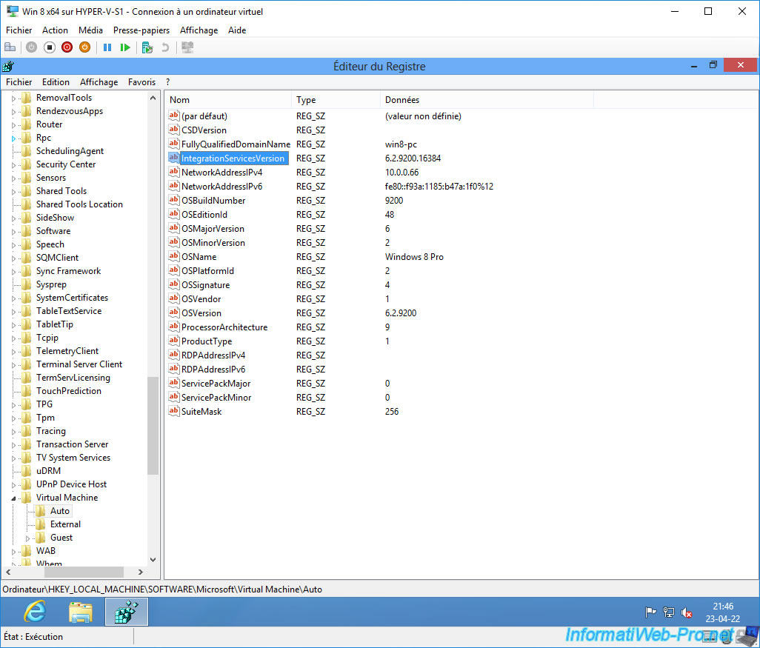Click the Données column header

pos(401,100)
